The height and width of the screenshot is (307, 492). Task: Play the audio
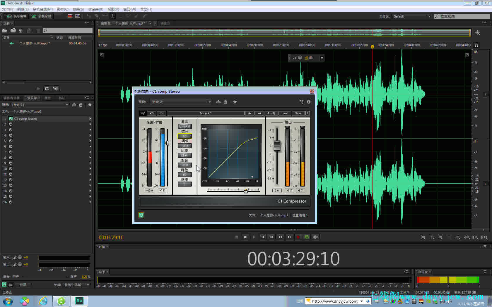point(245,237)
